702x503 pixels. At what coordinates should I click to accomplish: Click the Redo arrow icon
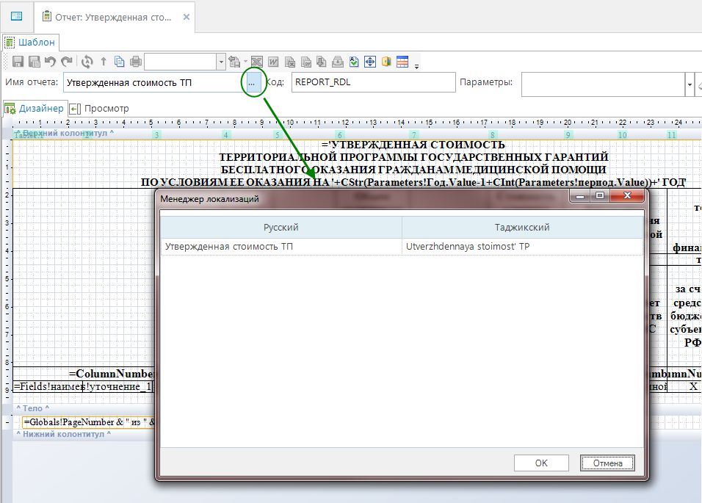point(67,62)
